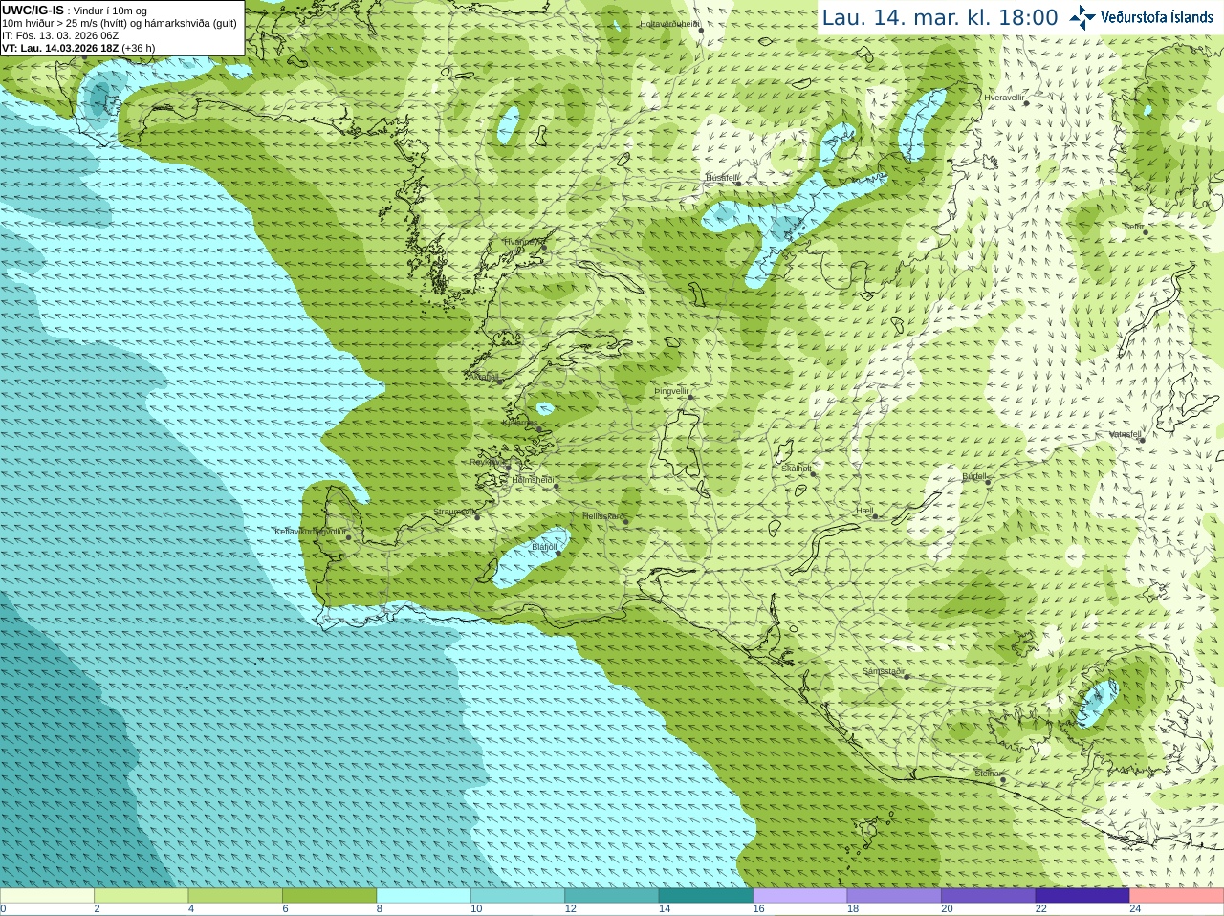Select the Hólmsheiði station label

tap(534, 480)
